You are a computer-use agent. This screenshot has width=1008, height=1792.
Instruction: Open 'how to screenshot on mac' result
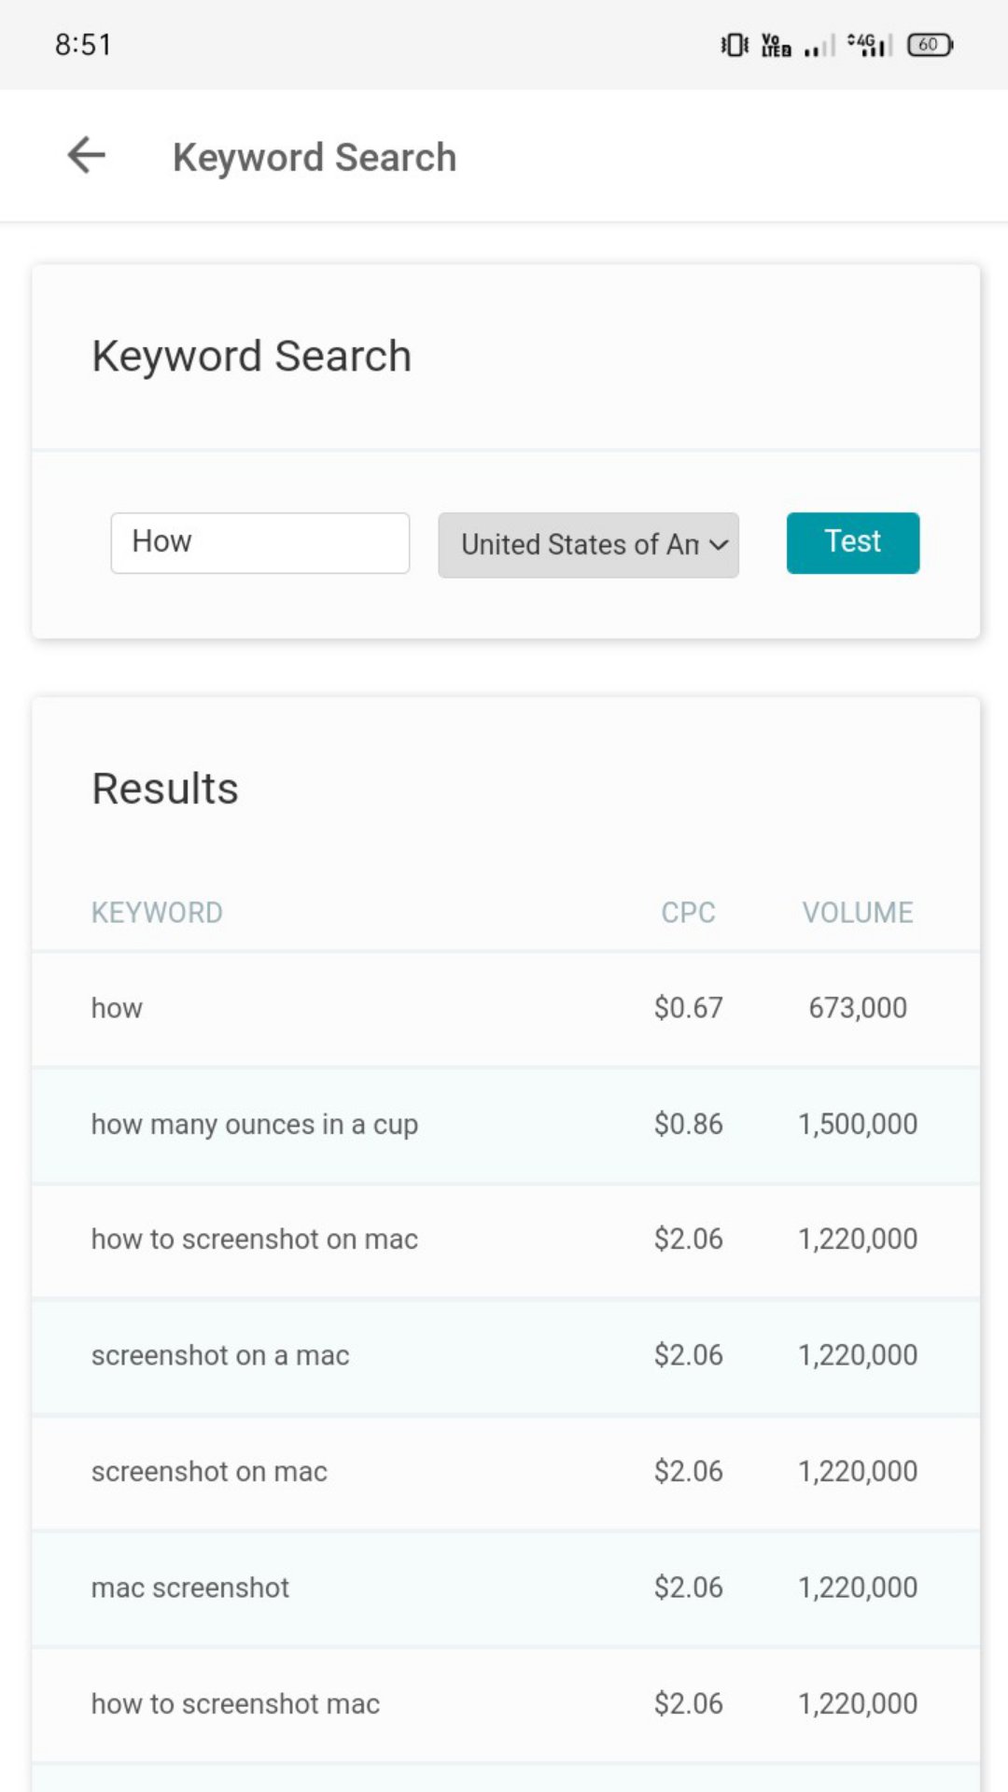[x=254, y=1239]
